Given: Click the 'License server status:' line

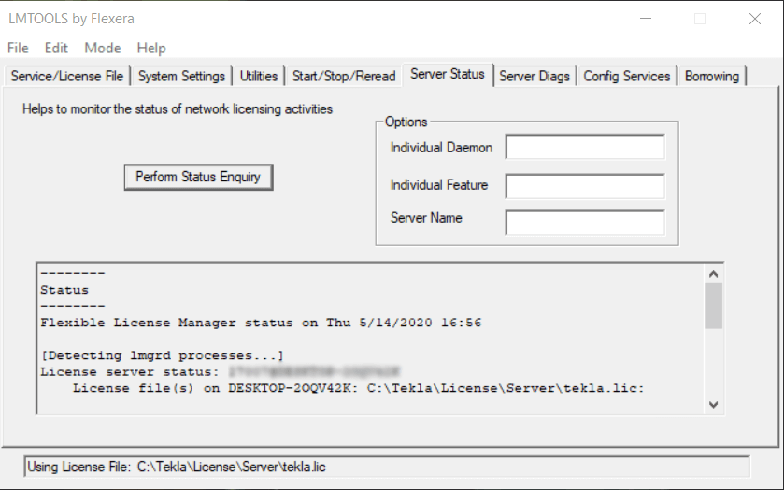Looking at the screenshot, I should tap(220, 372).
